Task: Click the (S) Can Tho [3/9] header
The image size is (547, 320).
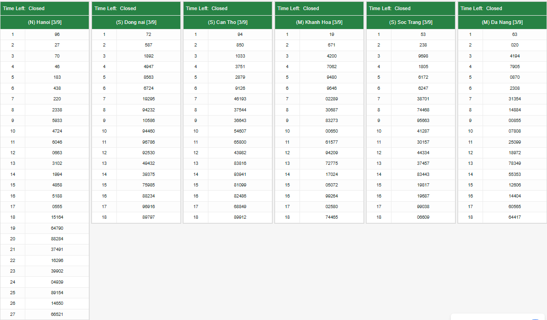Action: (228, 22)
